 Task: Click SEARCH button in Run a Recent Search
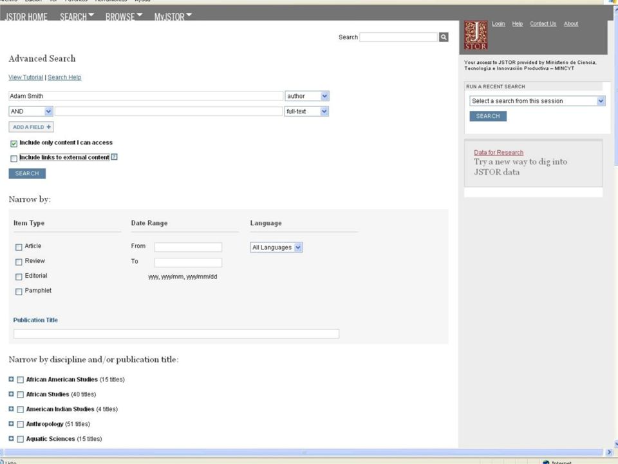(488, 116)
